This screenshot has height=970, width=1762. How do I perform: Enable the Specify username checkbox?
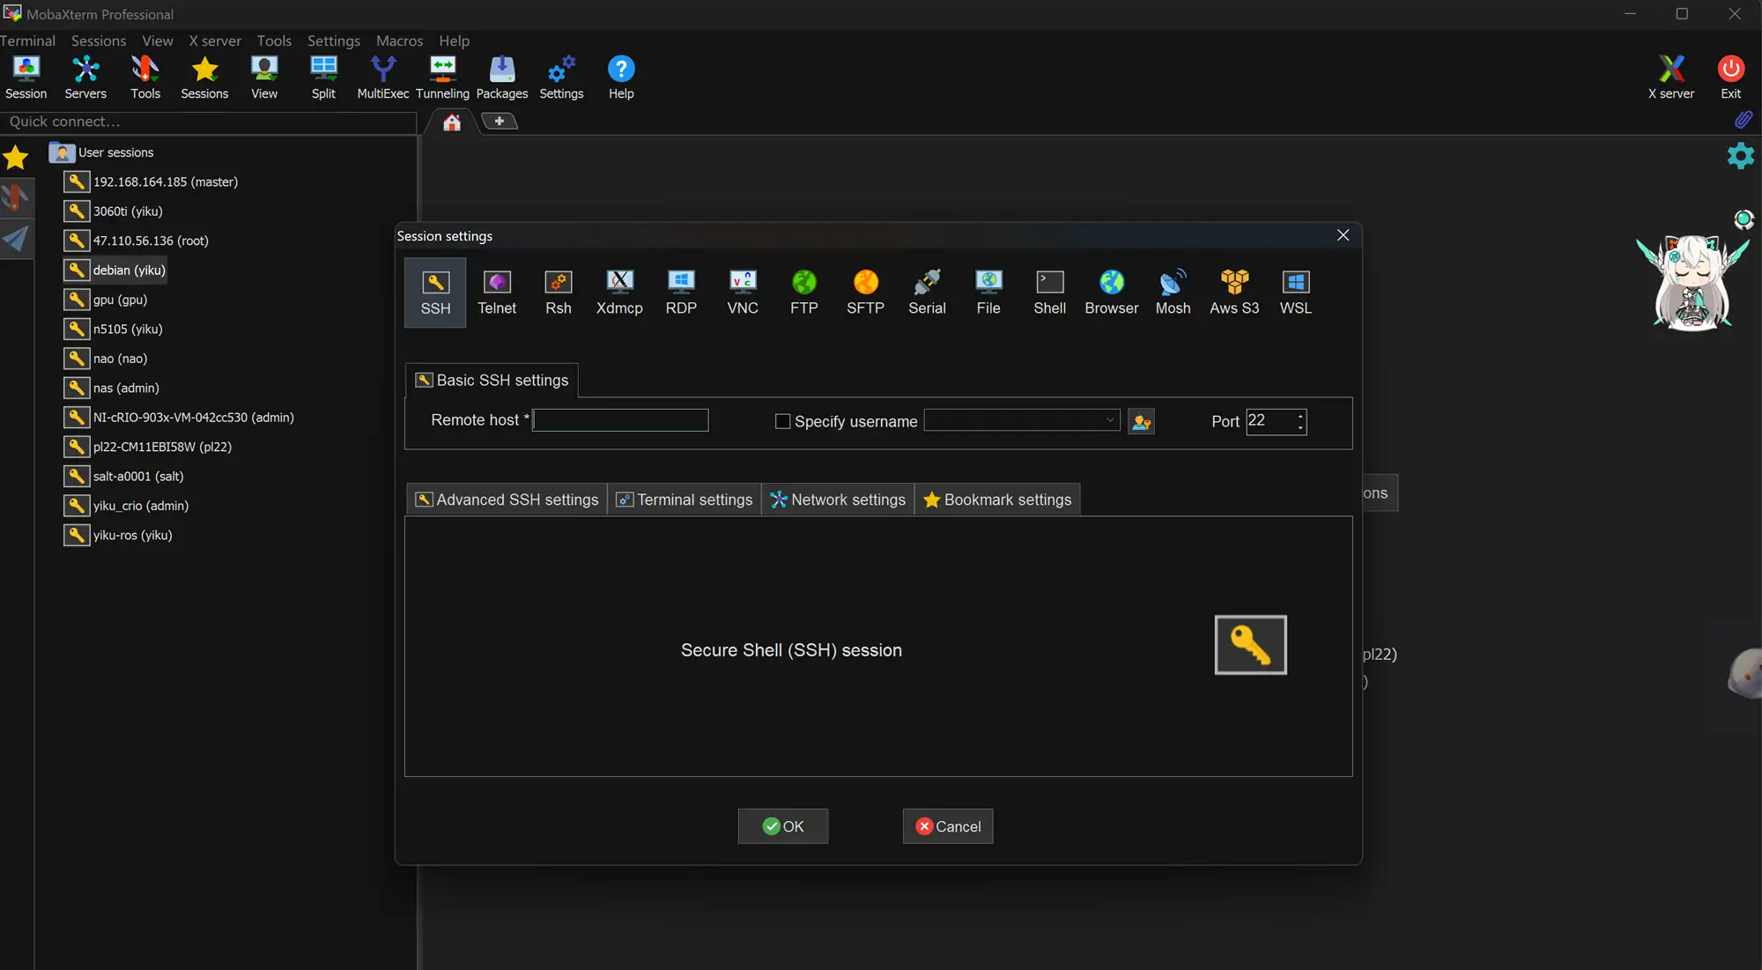tap(782, 421)
